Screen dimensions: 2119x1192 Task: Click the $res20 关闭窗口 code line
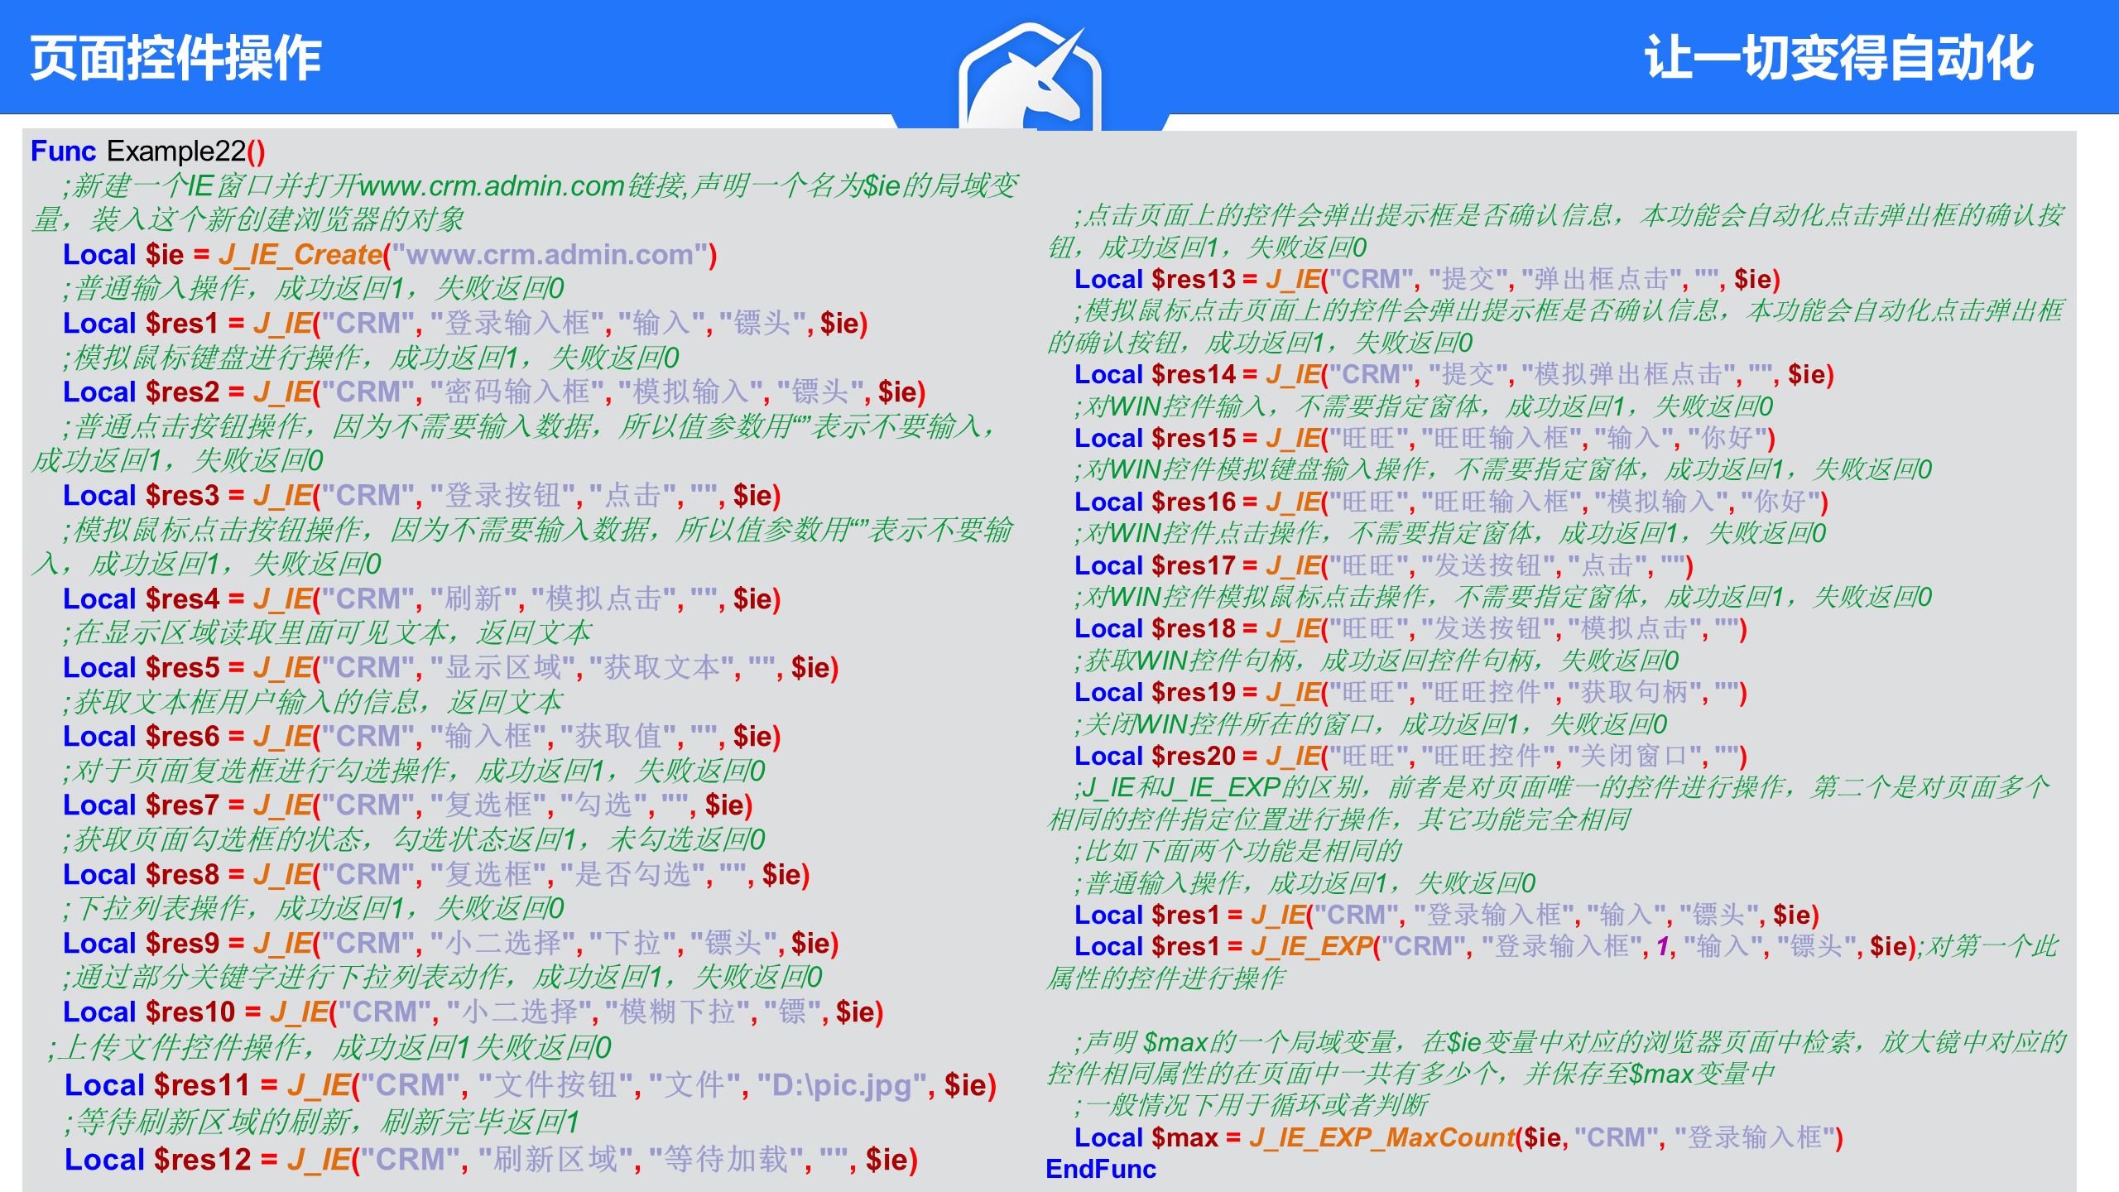click(x=1410, y=757)
